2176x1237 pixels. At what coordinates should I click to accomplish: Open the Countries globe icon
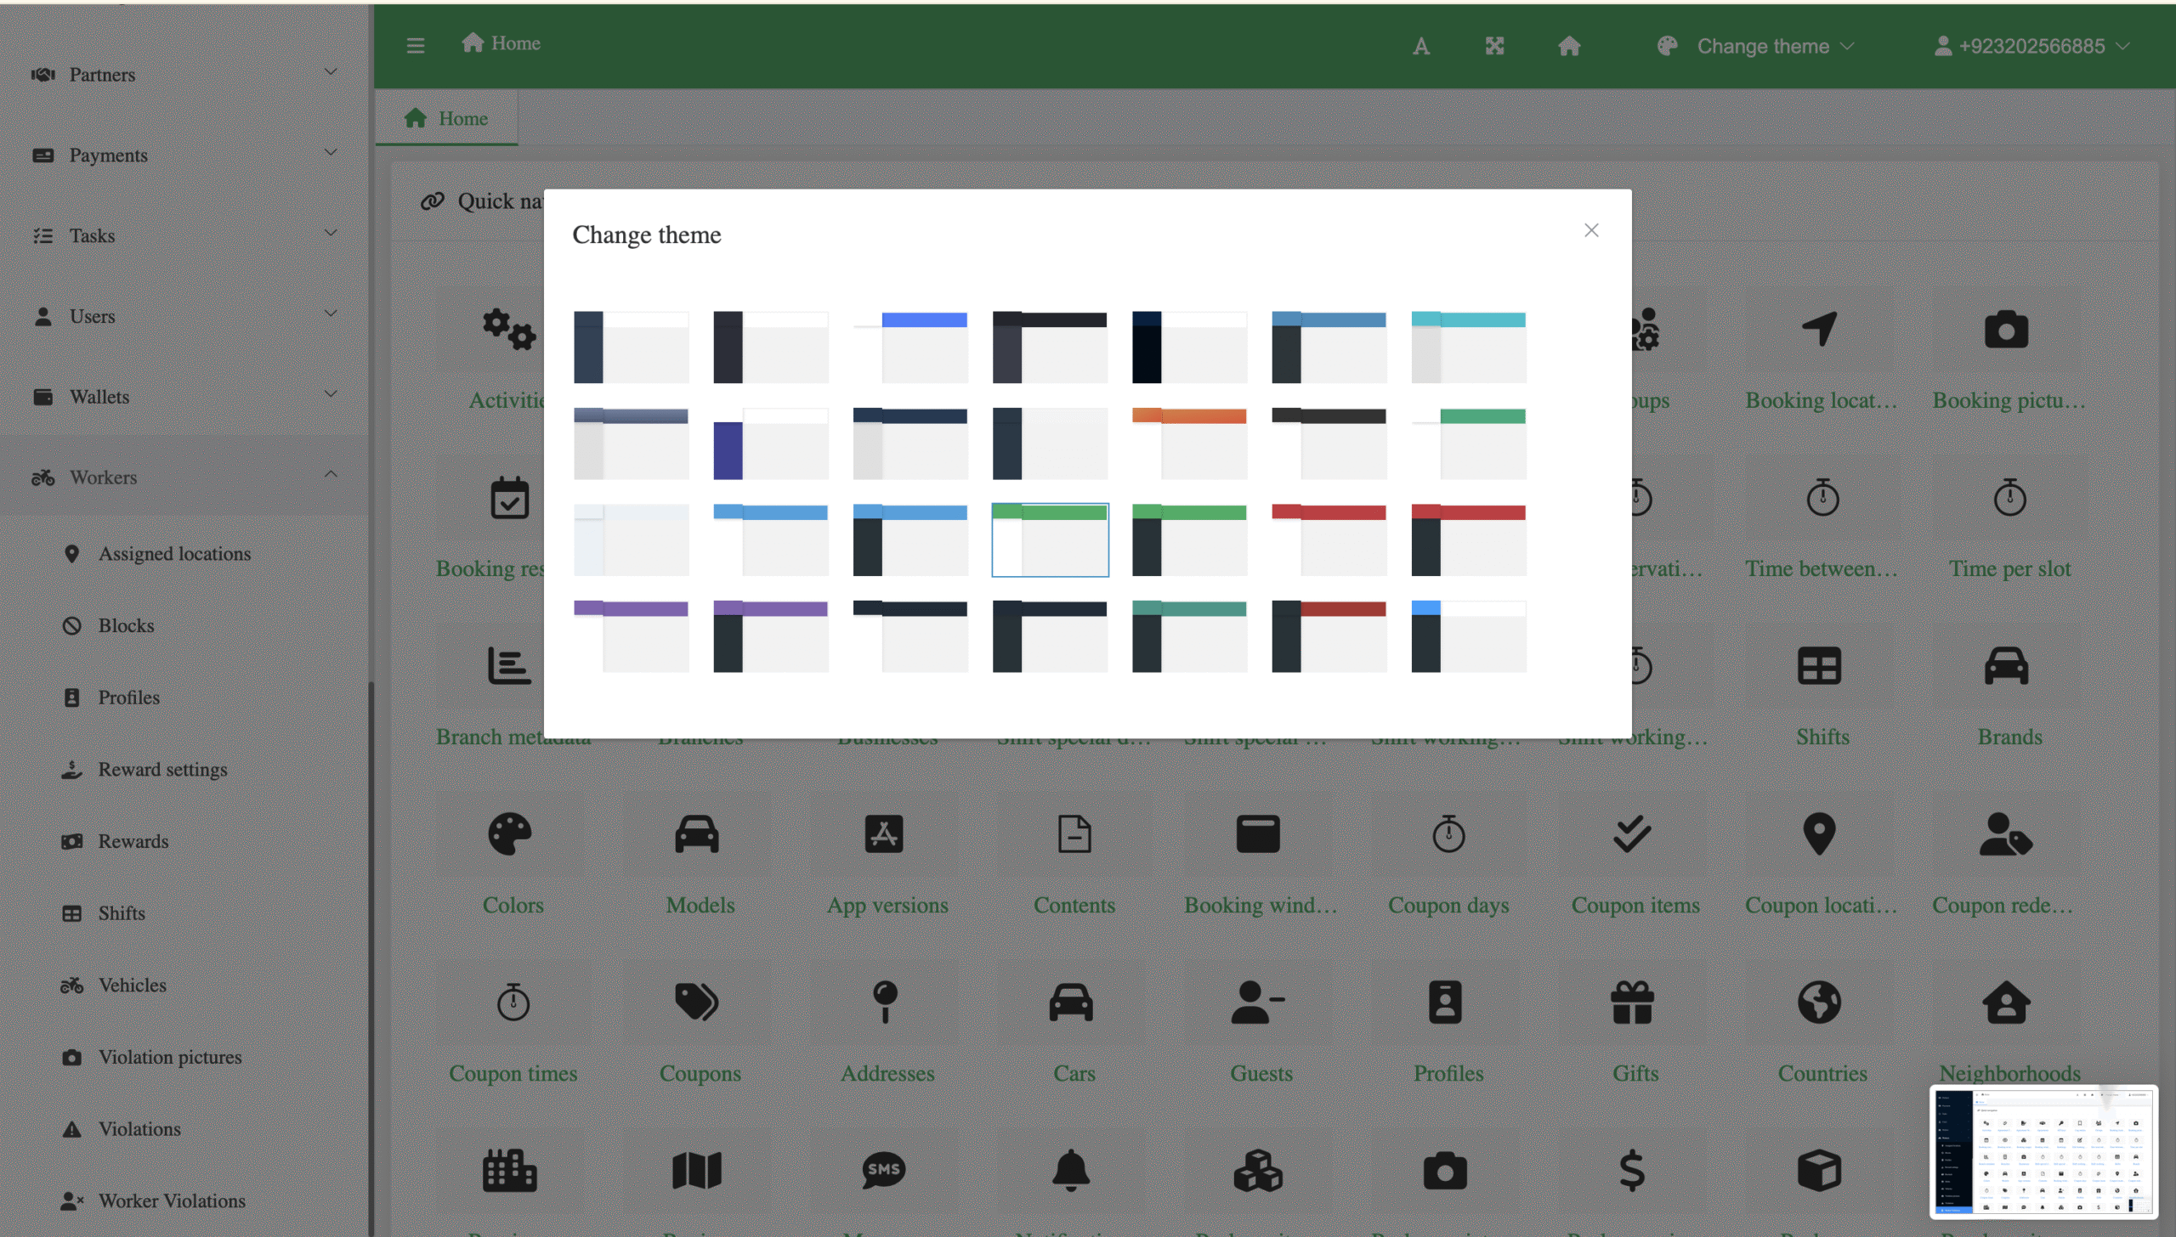[1819, 1003]
